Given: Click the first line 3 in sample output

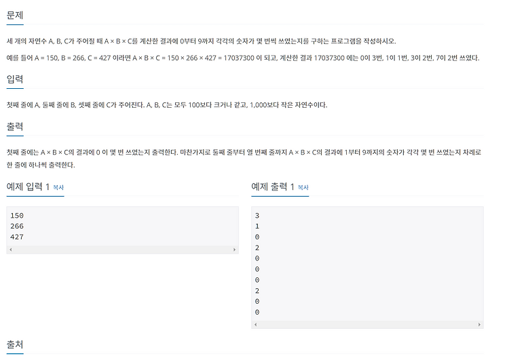Looking at the screenshot, I should point(257,216).
